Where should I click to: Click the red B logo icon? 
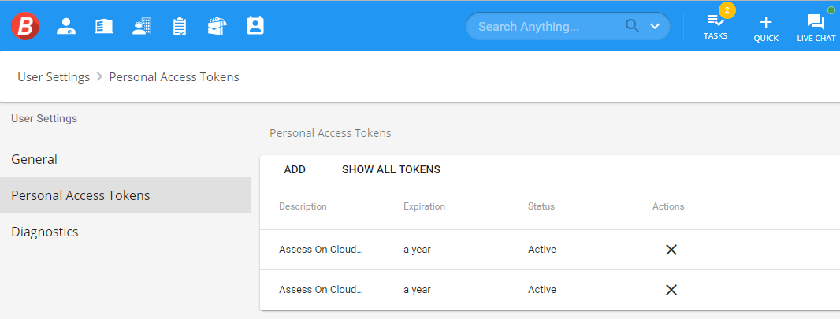coord(25,26)
